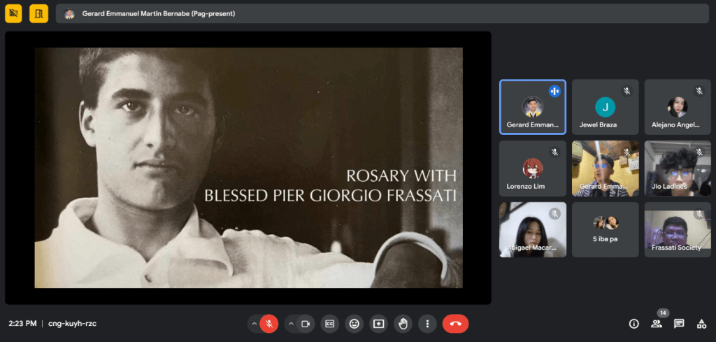This screenshot has width=716, height=342.
Task: Open the '5 iba pa' participants tile
Action: (605, 229)
